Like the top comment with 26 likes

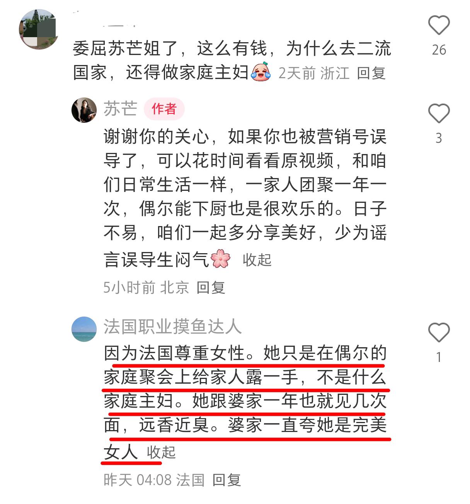coord(439,26)
